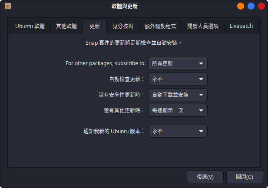
Task: Open the Livepatch tab
Action: [242, 26]
